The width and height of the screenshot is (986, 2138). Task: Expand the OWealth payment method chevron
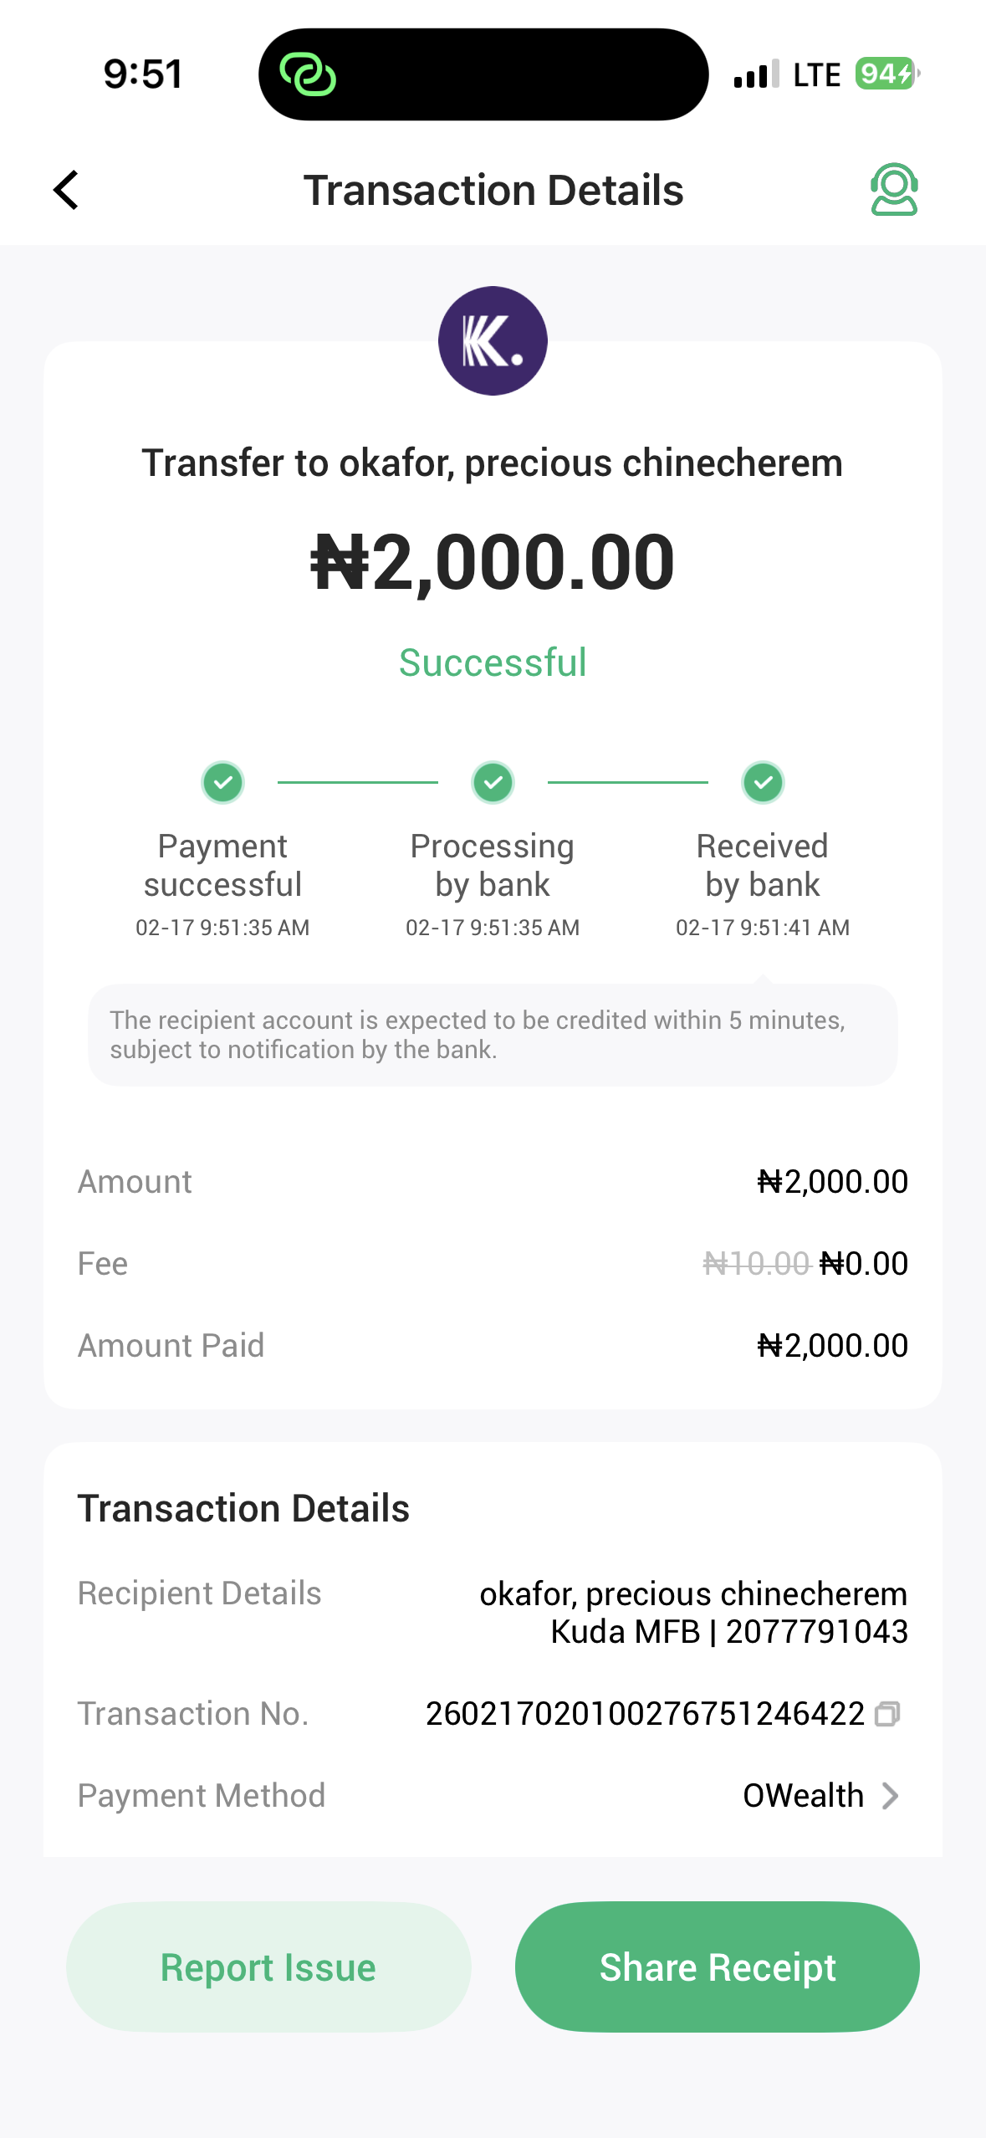891,1796
